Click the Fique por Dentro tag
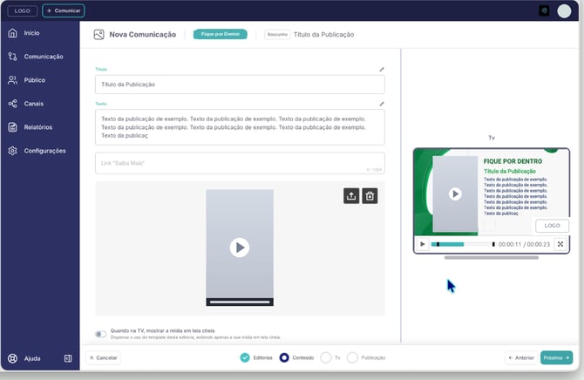The image size is (584, 380). pos(221,34)
